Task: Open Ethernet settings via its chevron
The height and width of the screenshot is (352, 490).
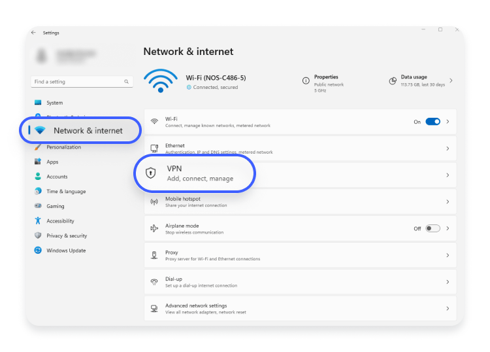Action: (448, 149)
